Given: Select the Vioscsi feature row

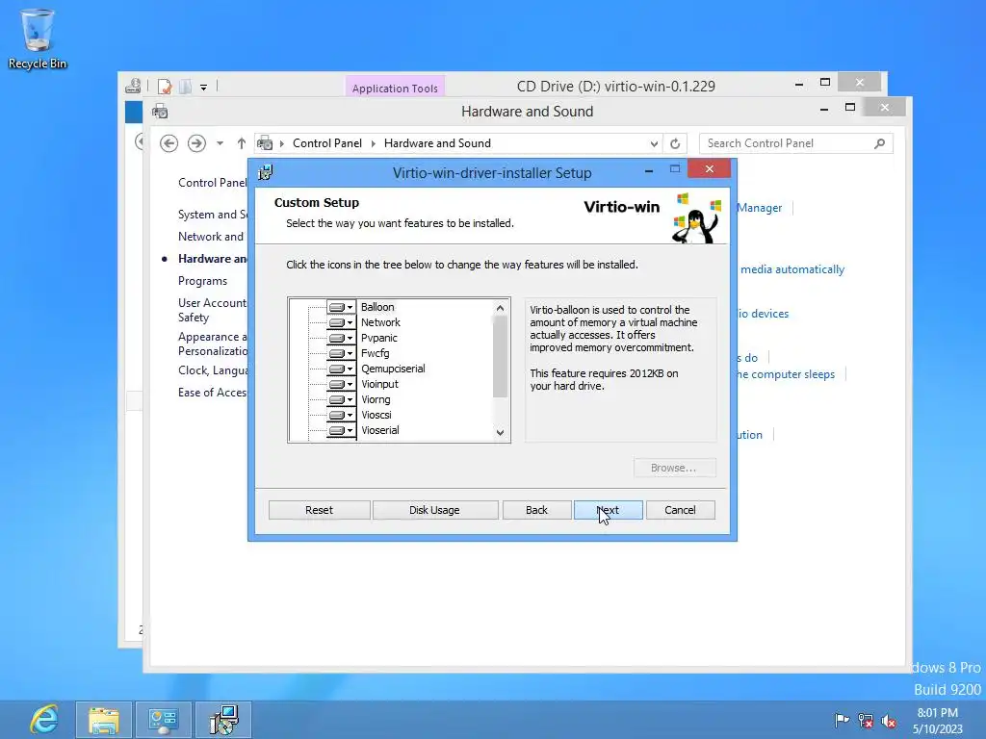Looking at the screenshot, I should click(376, 415).
